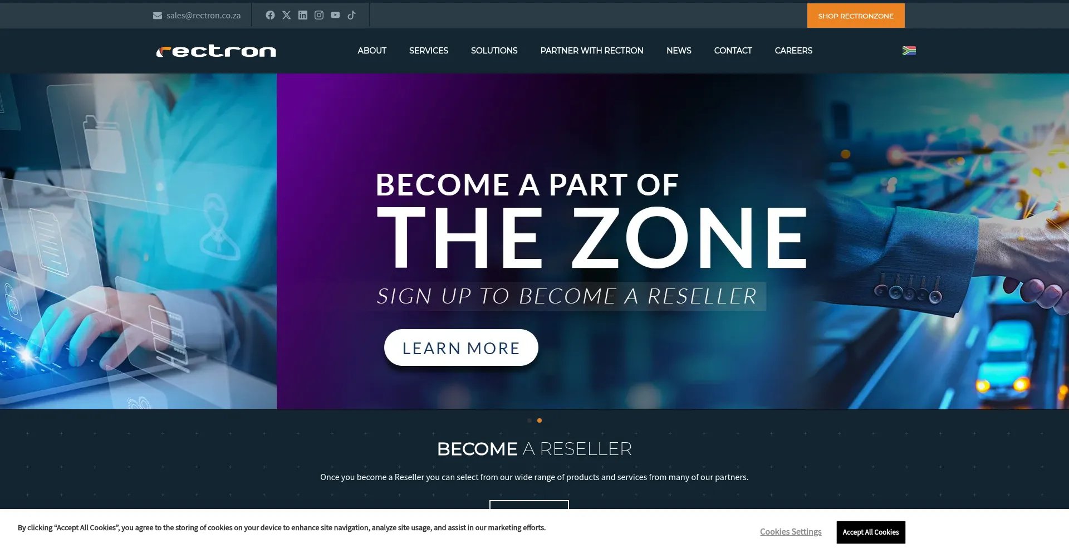
Task: Open the Instagram social icon
Action: coord(319,15)
